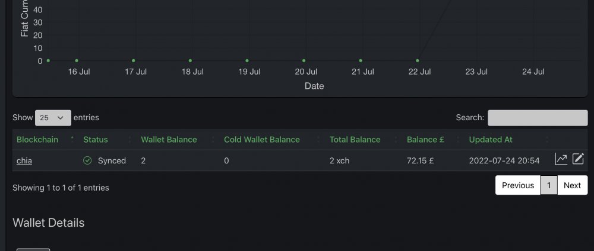Click the 22 Jul data point
594x251 pixels.
pos(418,61)
